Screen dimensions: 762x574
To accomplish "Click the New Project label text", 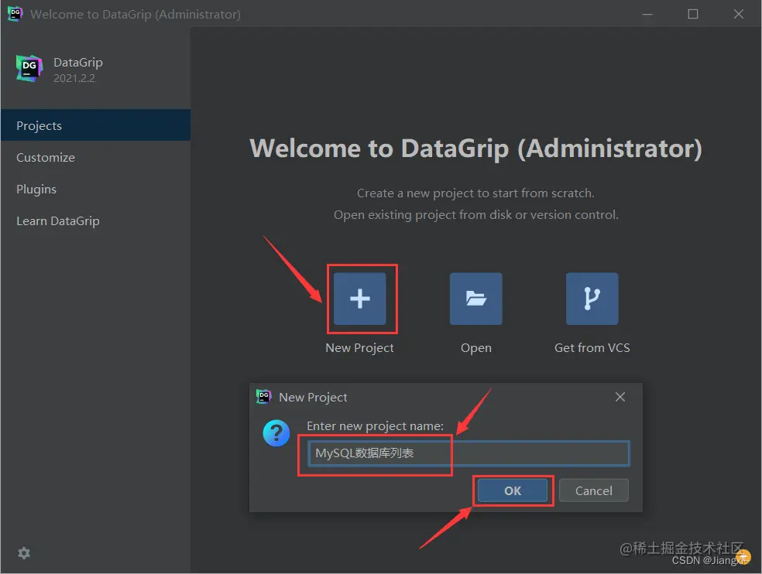I will (359, 347).
